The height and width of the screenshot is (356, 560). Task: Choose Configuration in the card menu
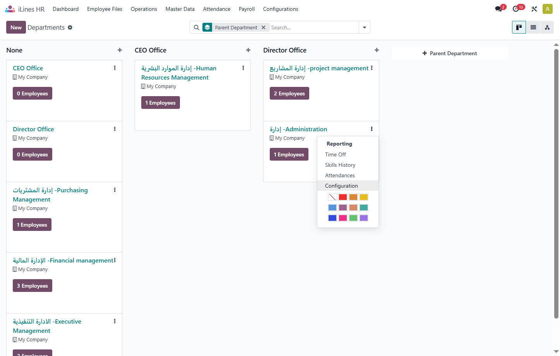click(348, 186)
